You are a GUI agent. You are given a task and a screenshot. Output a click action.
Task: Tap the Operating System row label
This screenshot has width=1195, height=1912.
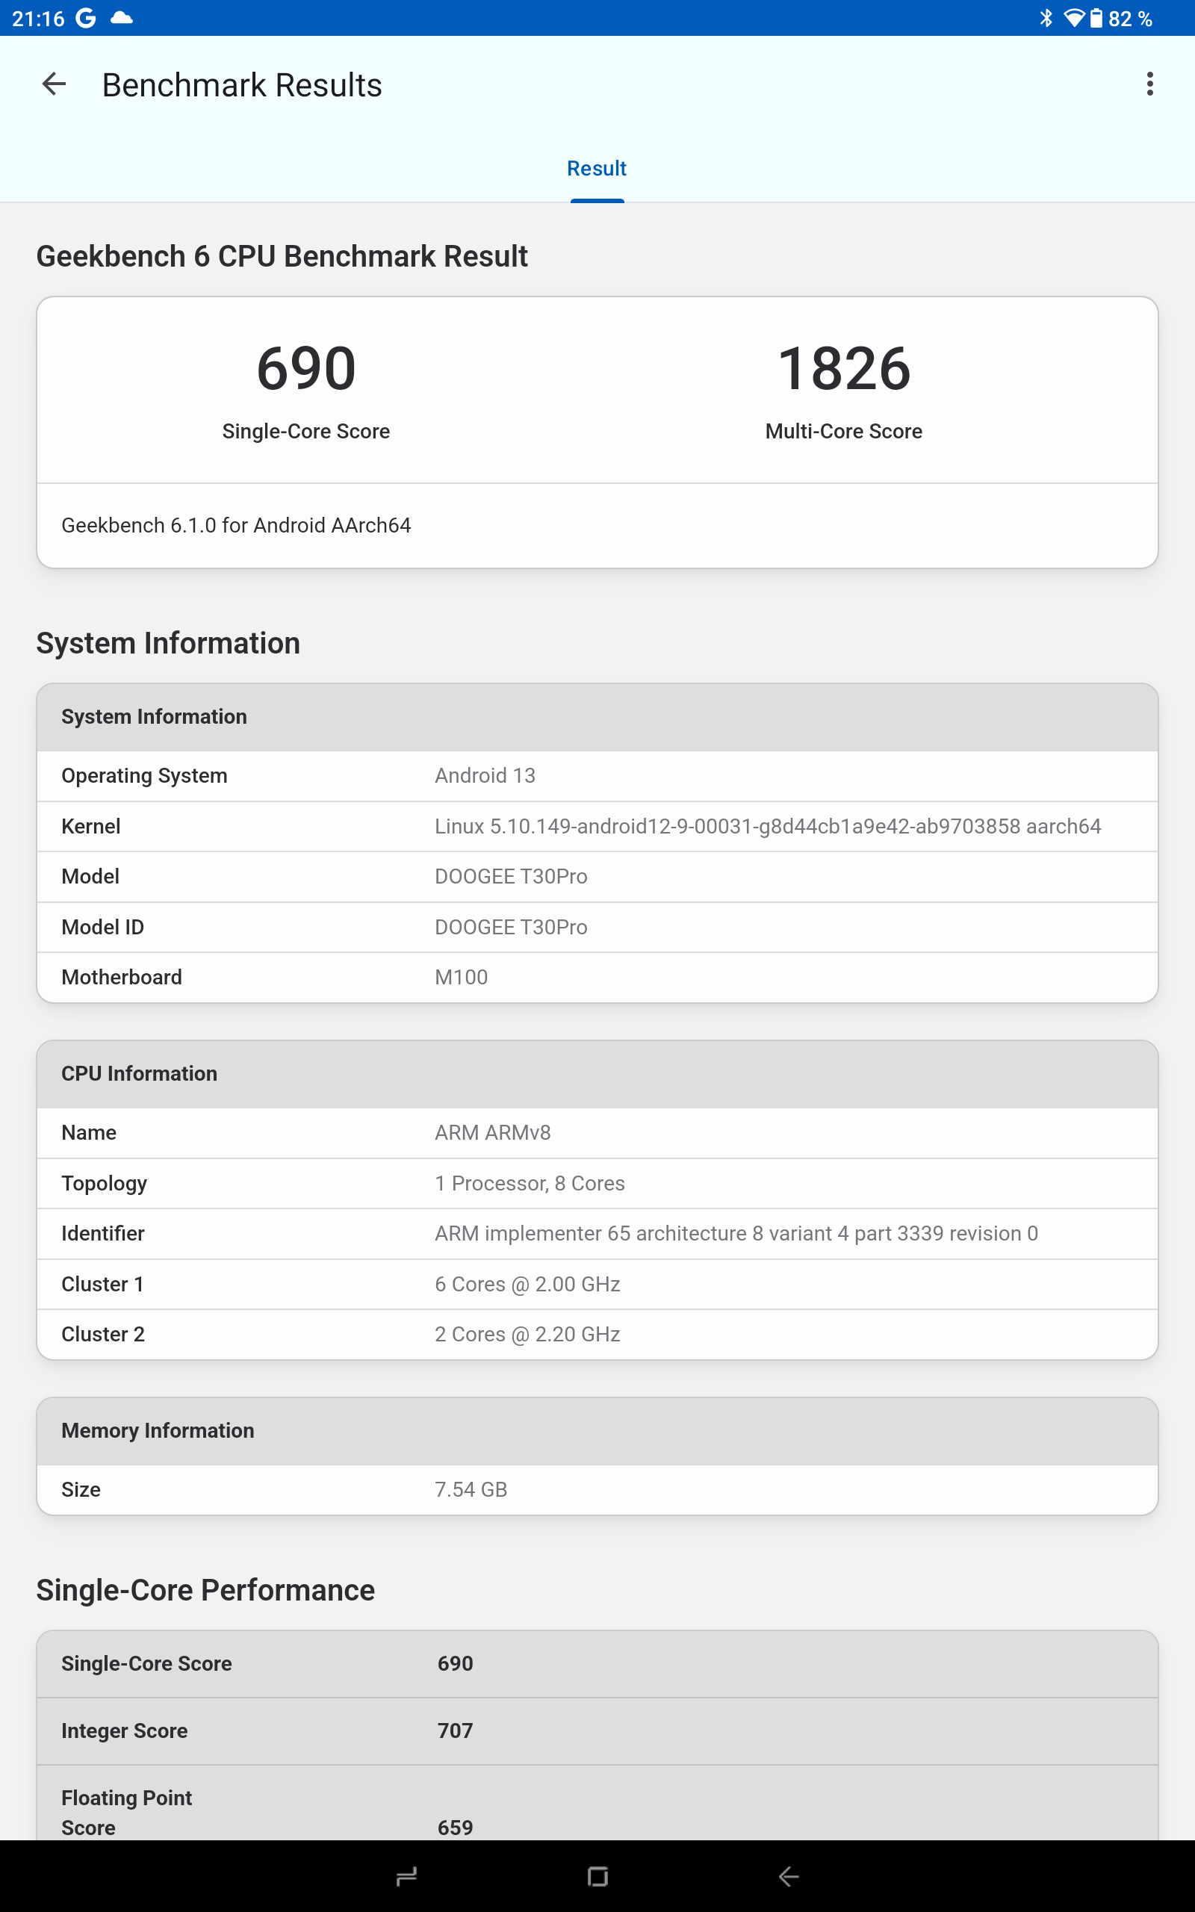(145, 776)
